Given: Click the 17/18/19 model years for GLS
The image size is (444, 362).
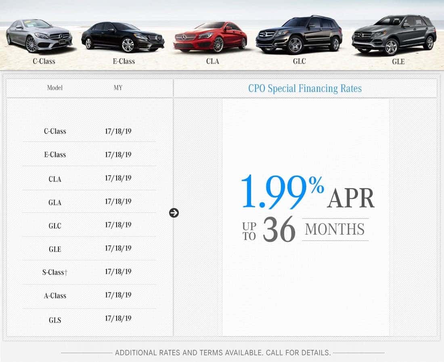Looking at the screenshot, I should 118,318.
